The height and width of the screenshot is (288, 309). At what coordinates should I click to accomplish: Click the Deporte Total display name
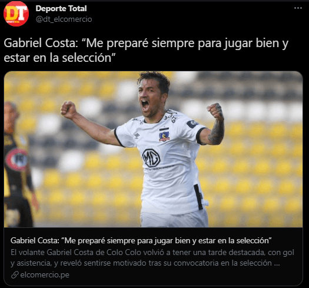click(61, 8)
